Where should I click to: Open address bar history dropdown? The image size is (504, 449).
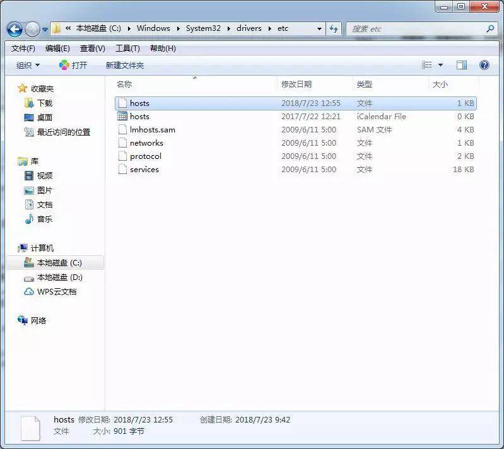[319, 29]
